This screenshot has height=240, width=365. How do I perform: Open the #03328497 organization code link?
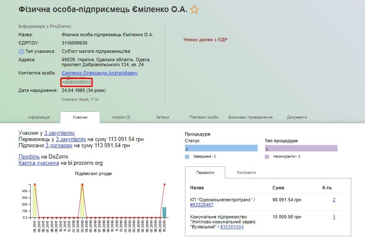(x=202, y=205)
